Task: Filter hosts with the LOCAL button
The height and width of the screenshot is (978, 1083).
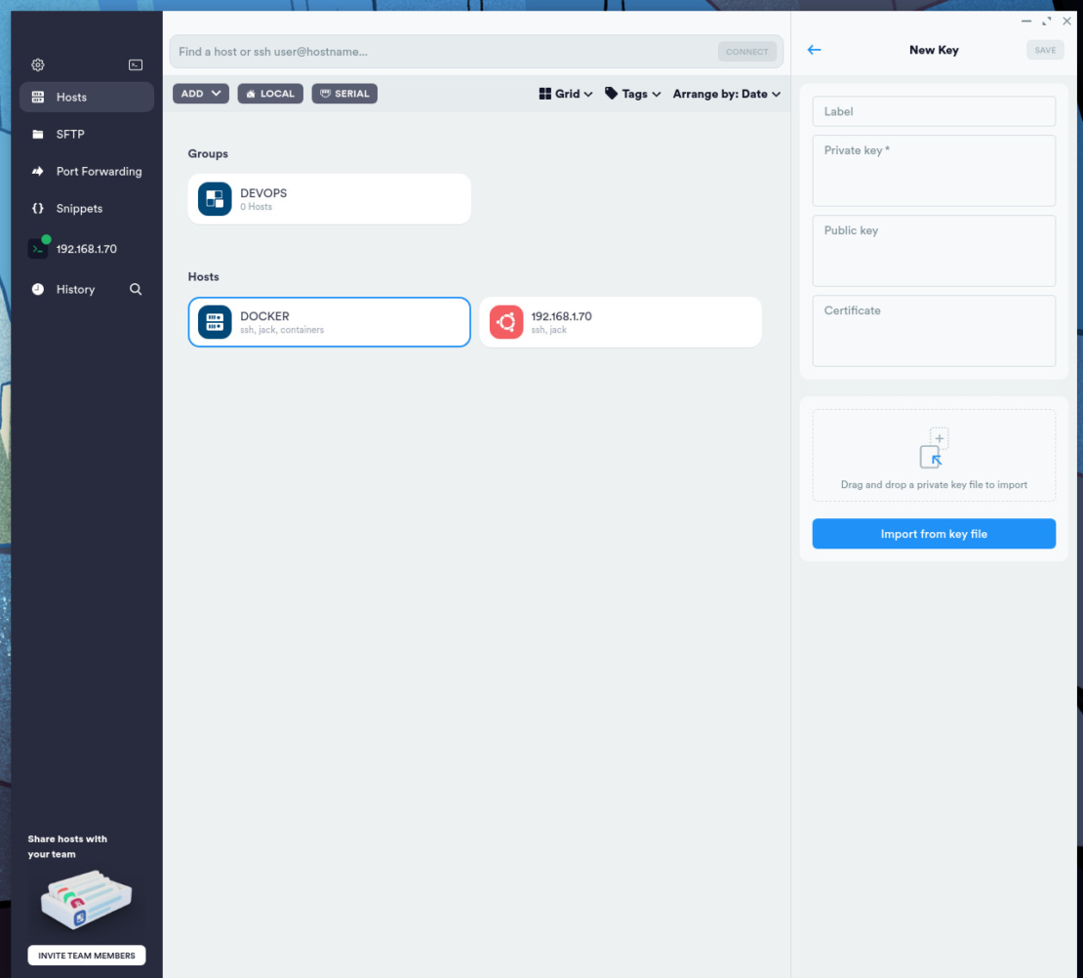Action: point(269,93)
